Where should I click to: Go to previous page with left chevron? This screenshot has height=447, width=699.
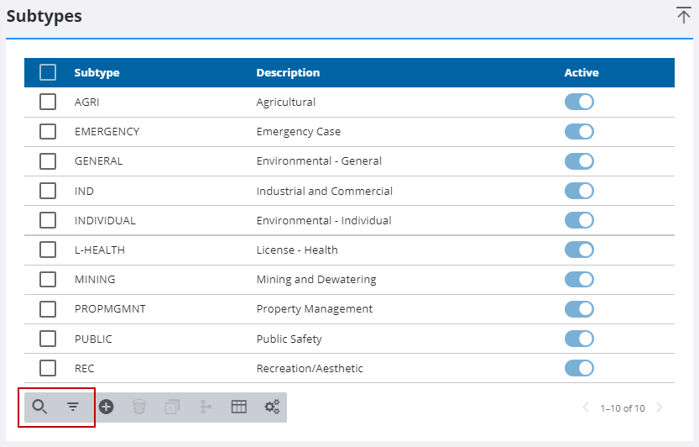tap(587, 408)
